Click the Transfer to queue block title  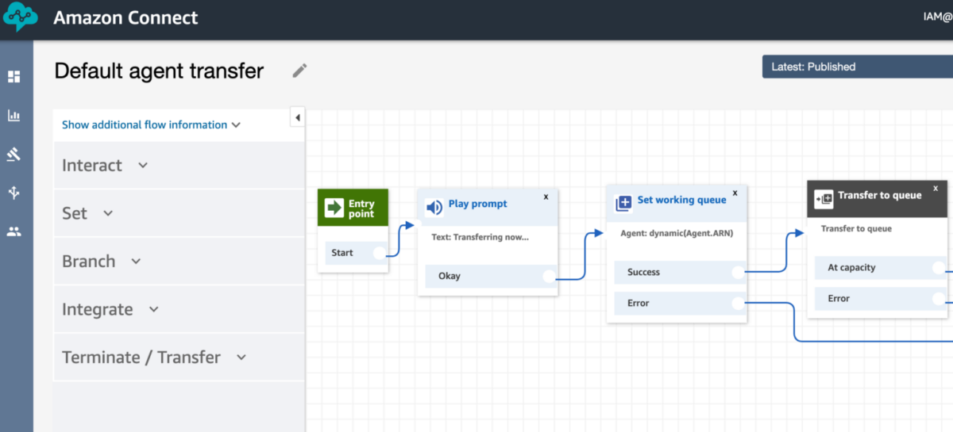[879, 195]
